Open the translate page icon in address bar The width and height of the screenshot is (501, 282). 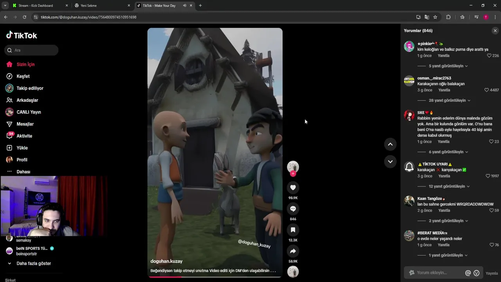[x=427, y=17]
